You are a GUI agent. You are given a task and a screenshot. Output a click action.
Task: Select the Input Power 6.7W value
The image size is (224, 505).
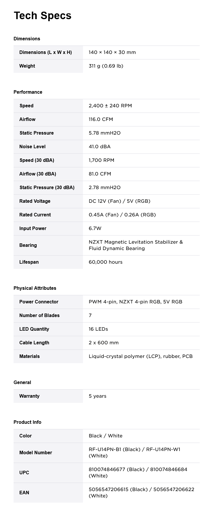(95, 229)
